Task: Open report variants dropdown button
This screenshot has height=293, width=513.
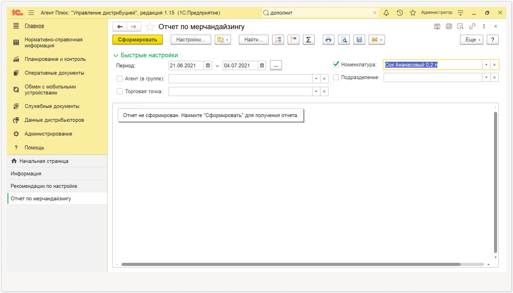Action: (x=223, y=40)
